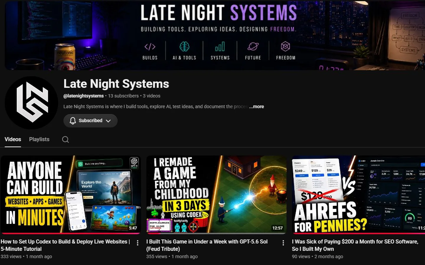
Task: Open the 'I Built This Game' video title
Action: (x=207, y=245)
